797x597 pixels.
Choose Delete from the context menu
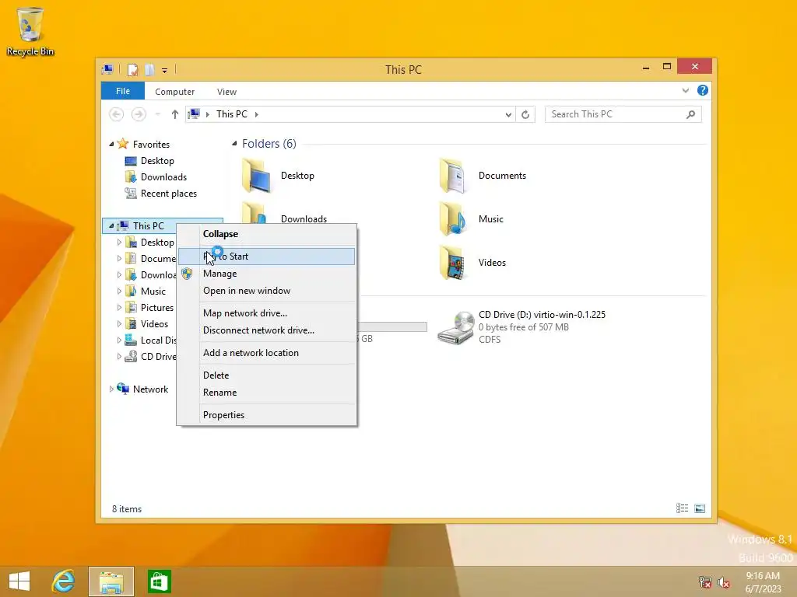click(x=267, y=375)
